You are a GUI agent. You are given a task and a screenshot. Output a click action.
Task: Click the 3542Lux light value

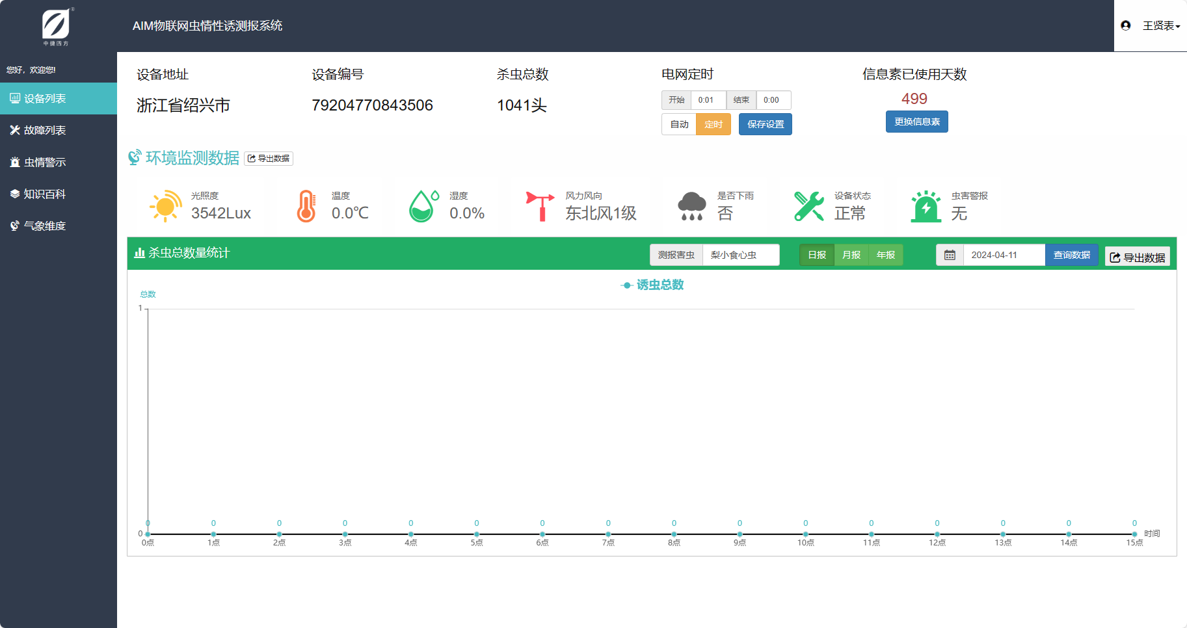coord(221,213)
